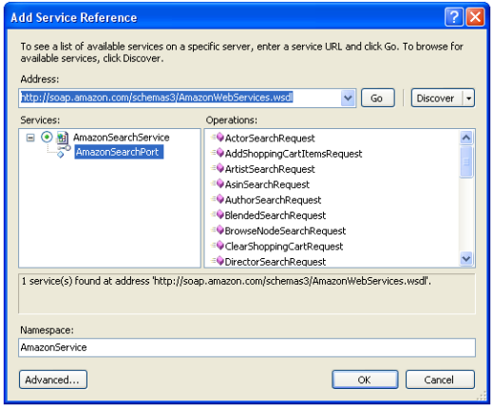Click the ActorSearchRequest operation icon
The height and width of the screenshot is (409, 494).
(x=218, y=138)
